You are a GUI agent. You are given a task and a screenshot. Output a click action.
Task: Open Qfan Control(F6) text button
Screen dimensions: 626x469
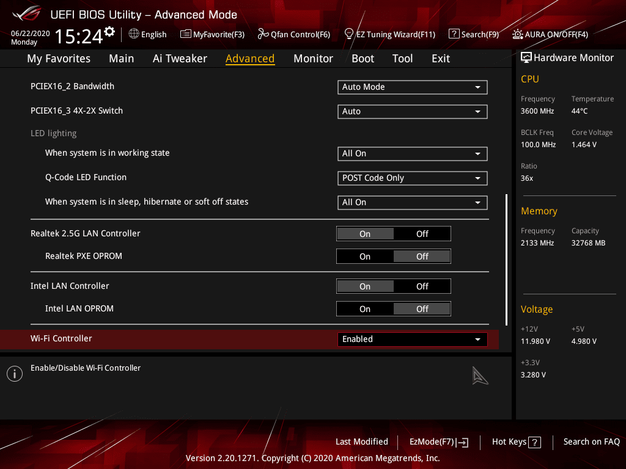[300, 34]
